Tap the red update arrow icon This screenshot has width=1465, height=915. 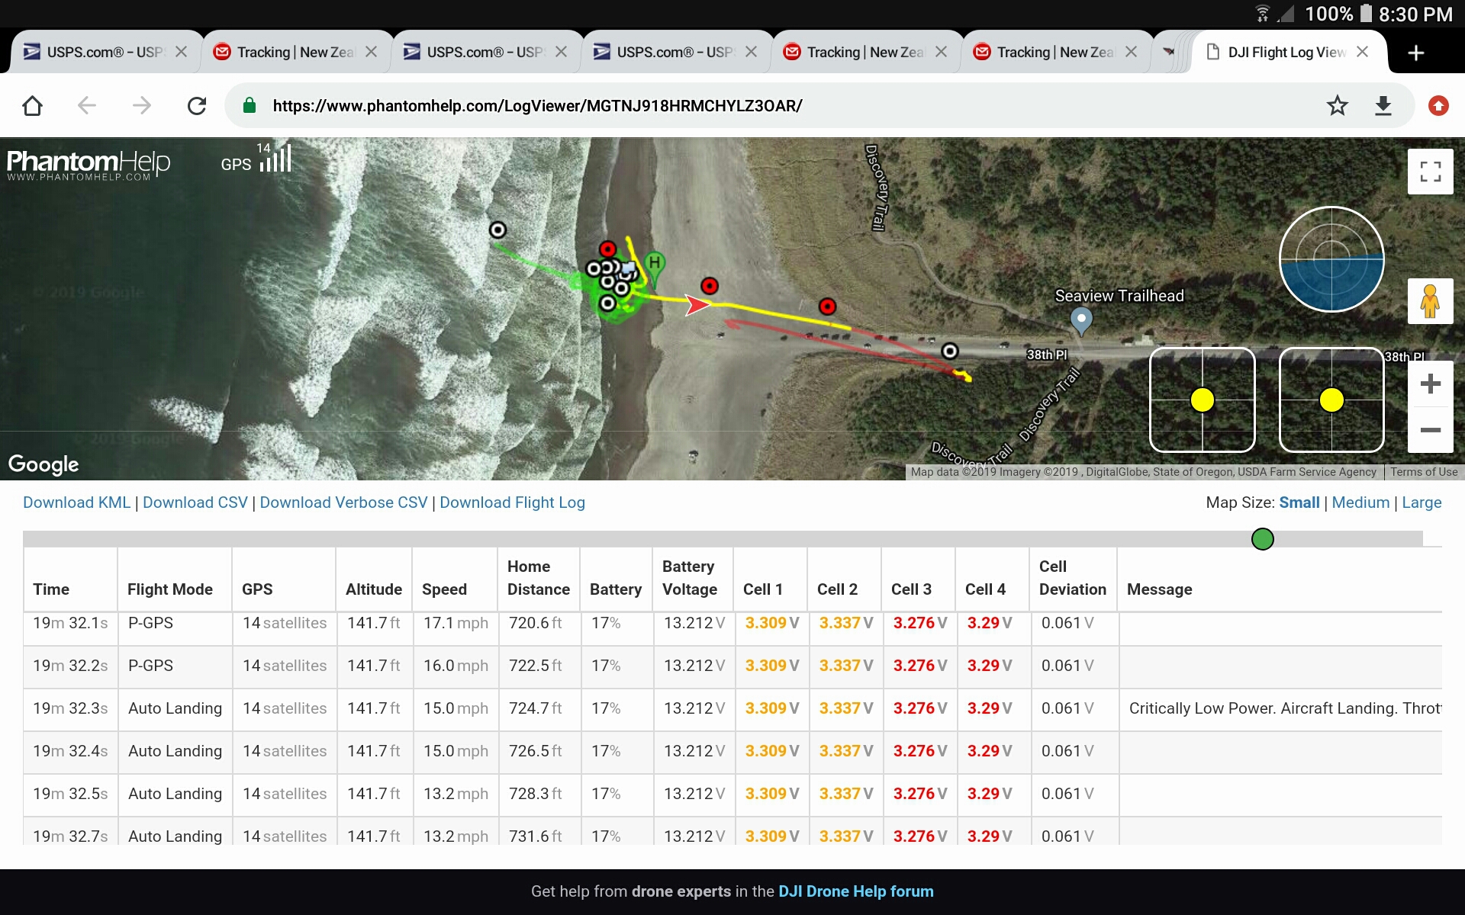1438,105
